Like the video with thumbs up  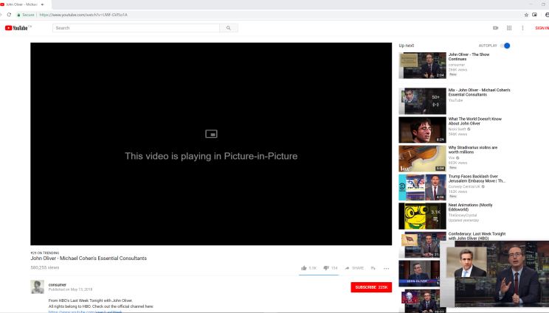(x=304, y=268)
